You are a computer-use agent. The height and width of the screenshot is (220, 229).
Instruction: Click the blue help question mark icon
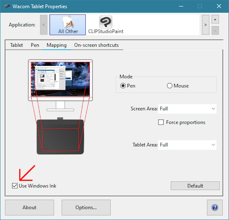tap(214, 208)
